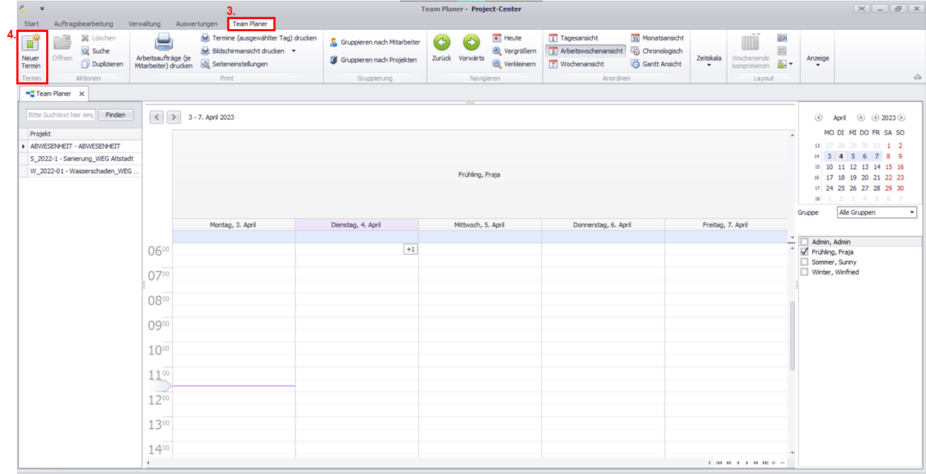The height and width of the screenshot is (474, 926).
Task: Enable the Sommer, Sunny checkbox
Action: pos(805,262)
